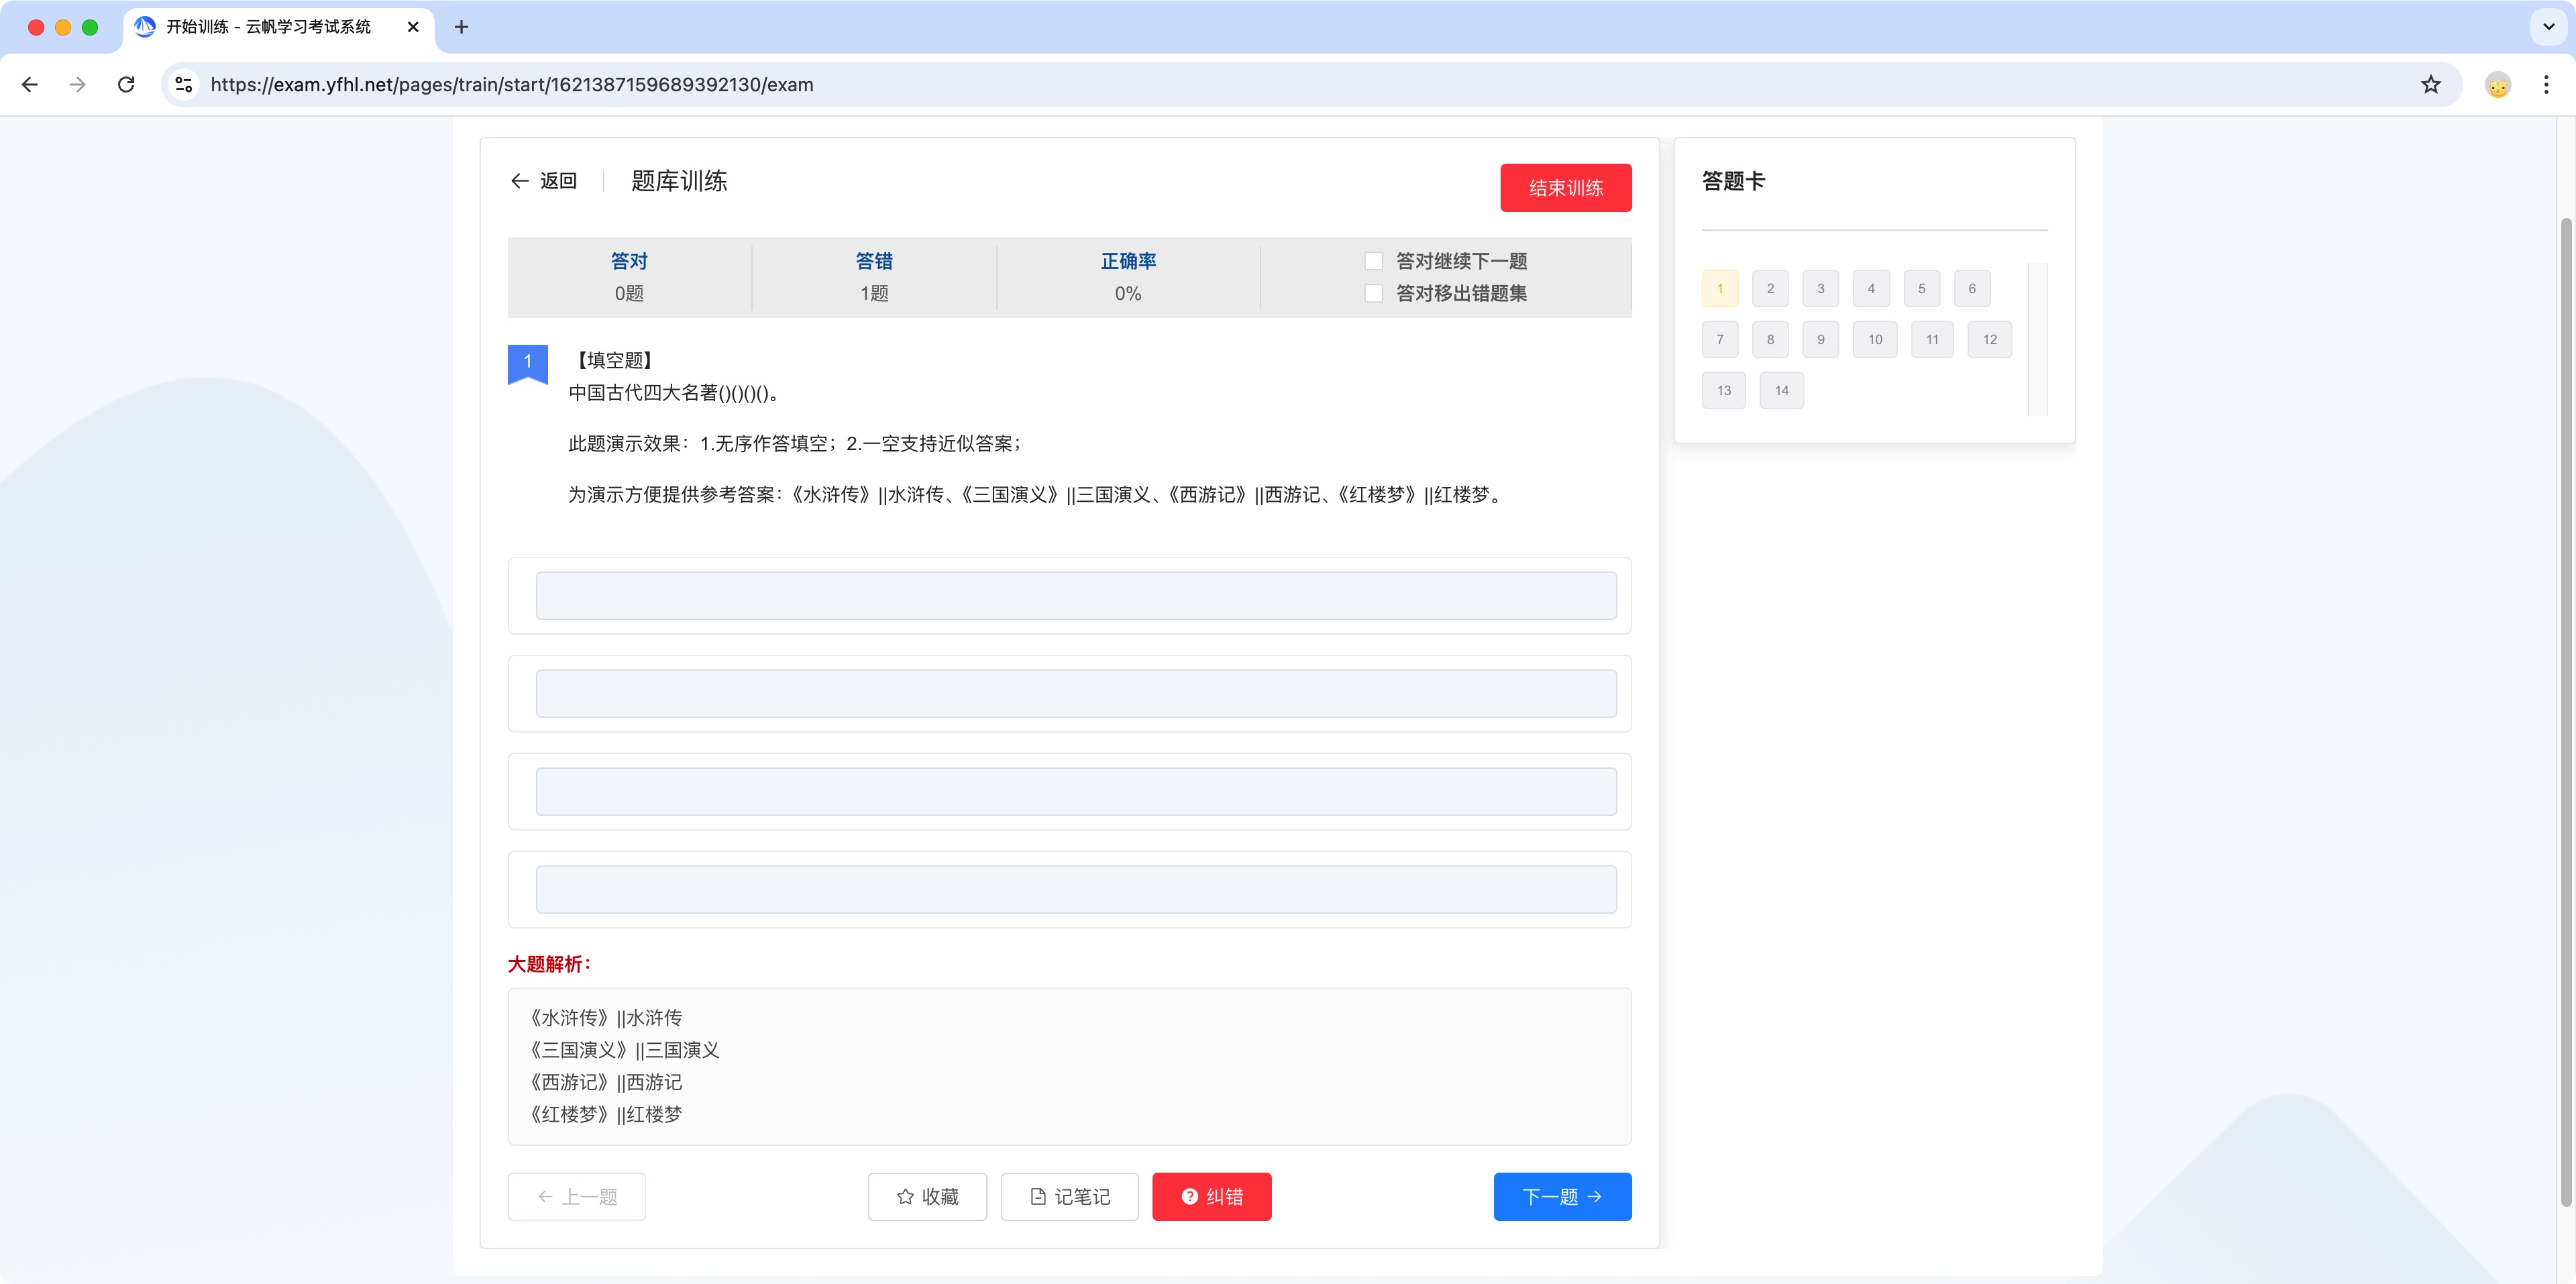
Task: Open site information icon in address bar
Action: coord(184,85)
